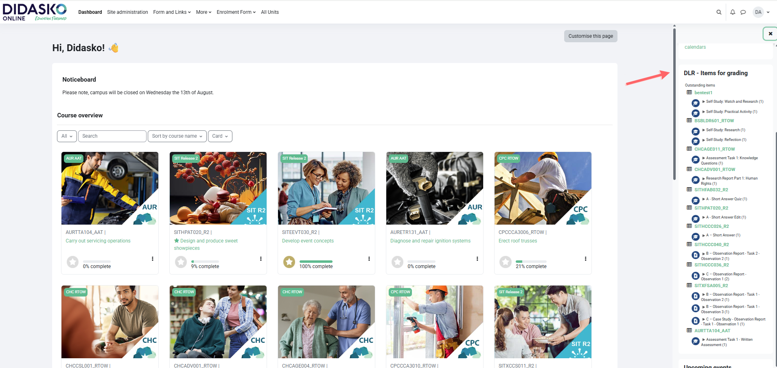Open the Erect roof trusses course link
The height and width of the screenshot is (368, 777).
pos(518,241)
